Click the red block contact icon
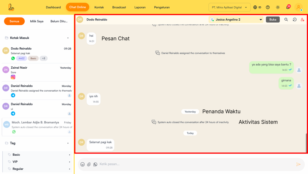 pos(303,20)
